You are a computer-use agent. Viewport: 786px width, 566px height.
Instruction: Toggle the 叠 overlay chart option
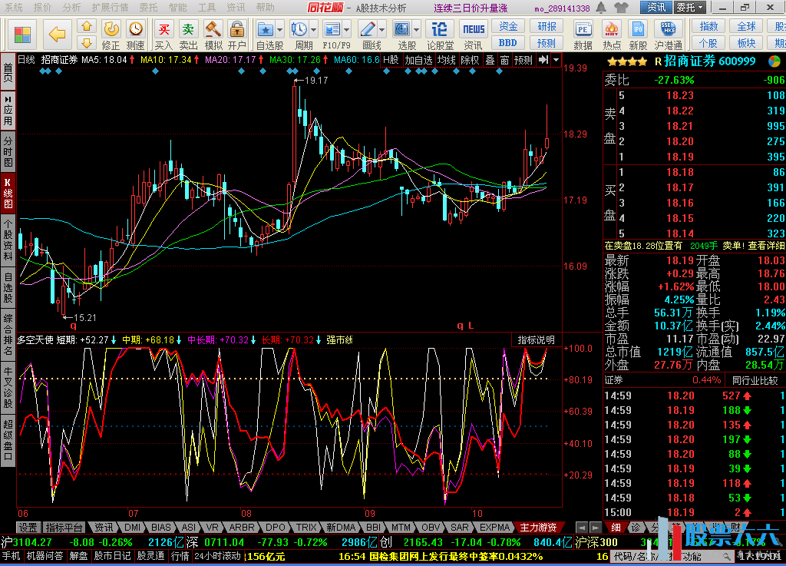coord(490,60)
